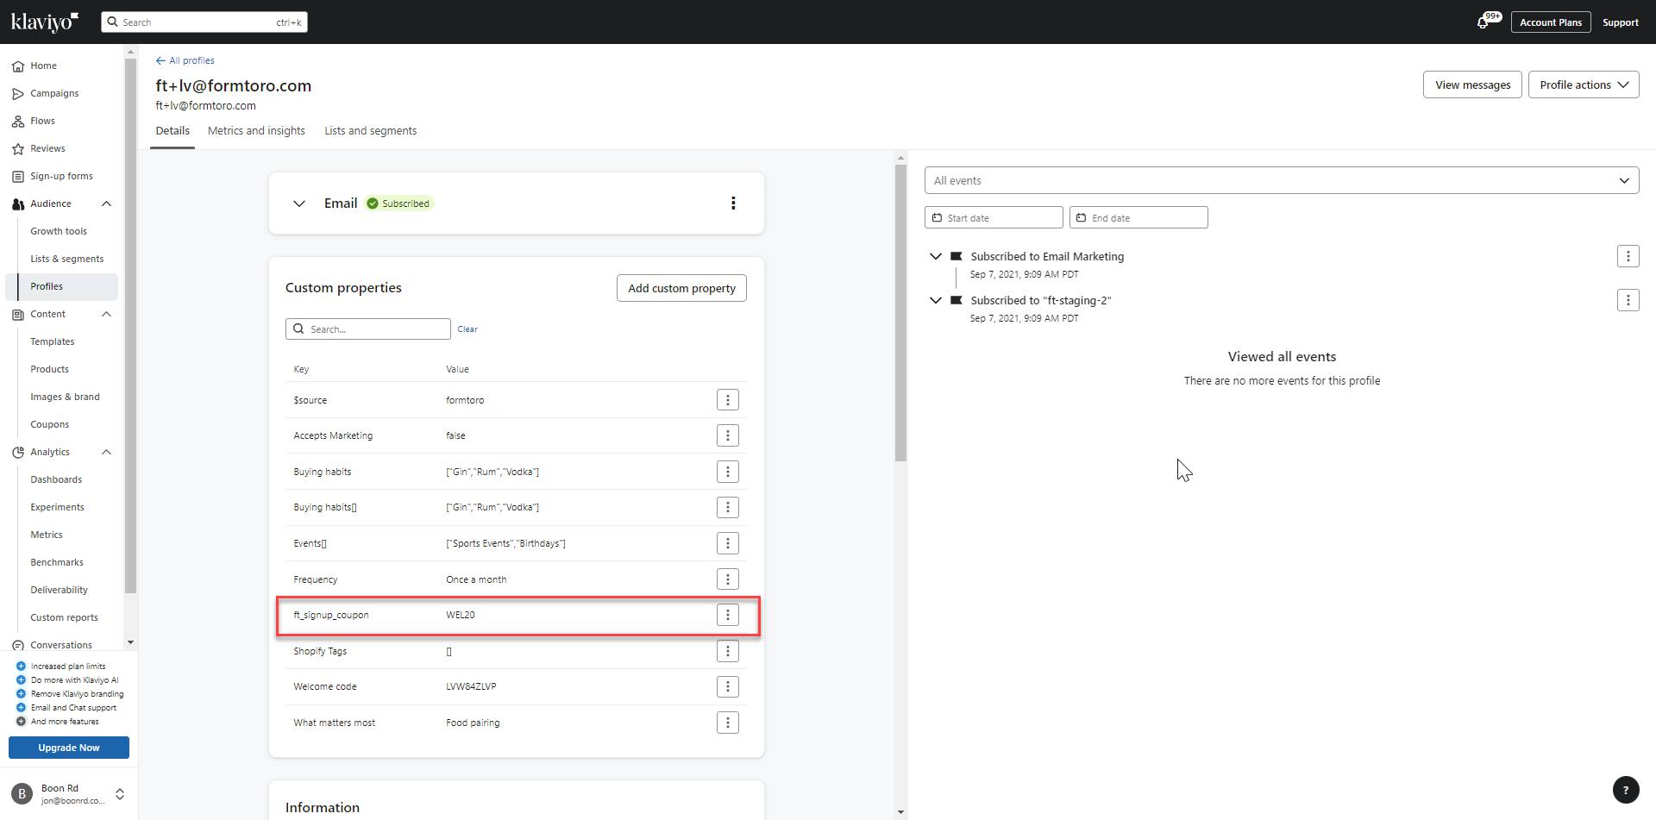The image size is (1656, 820).
Task: Click the Home sidebar icon
Action: [18, 66]
